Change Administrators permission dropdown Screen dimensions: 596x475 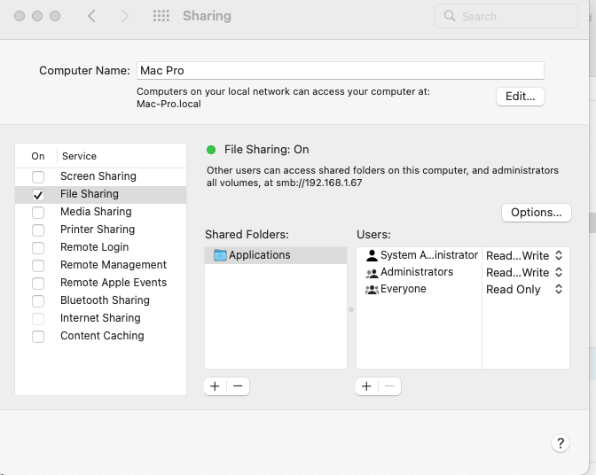coord(525,272)
